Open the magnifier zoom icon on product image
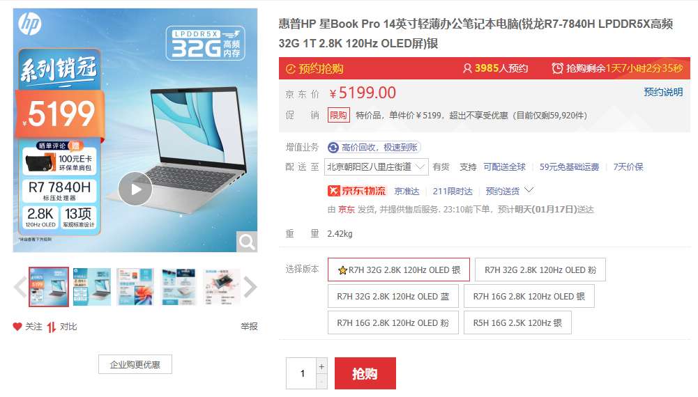The height and width of the screenshot is (397, 698). pyautogui.click(x=247, y=242)
